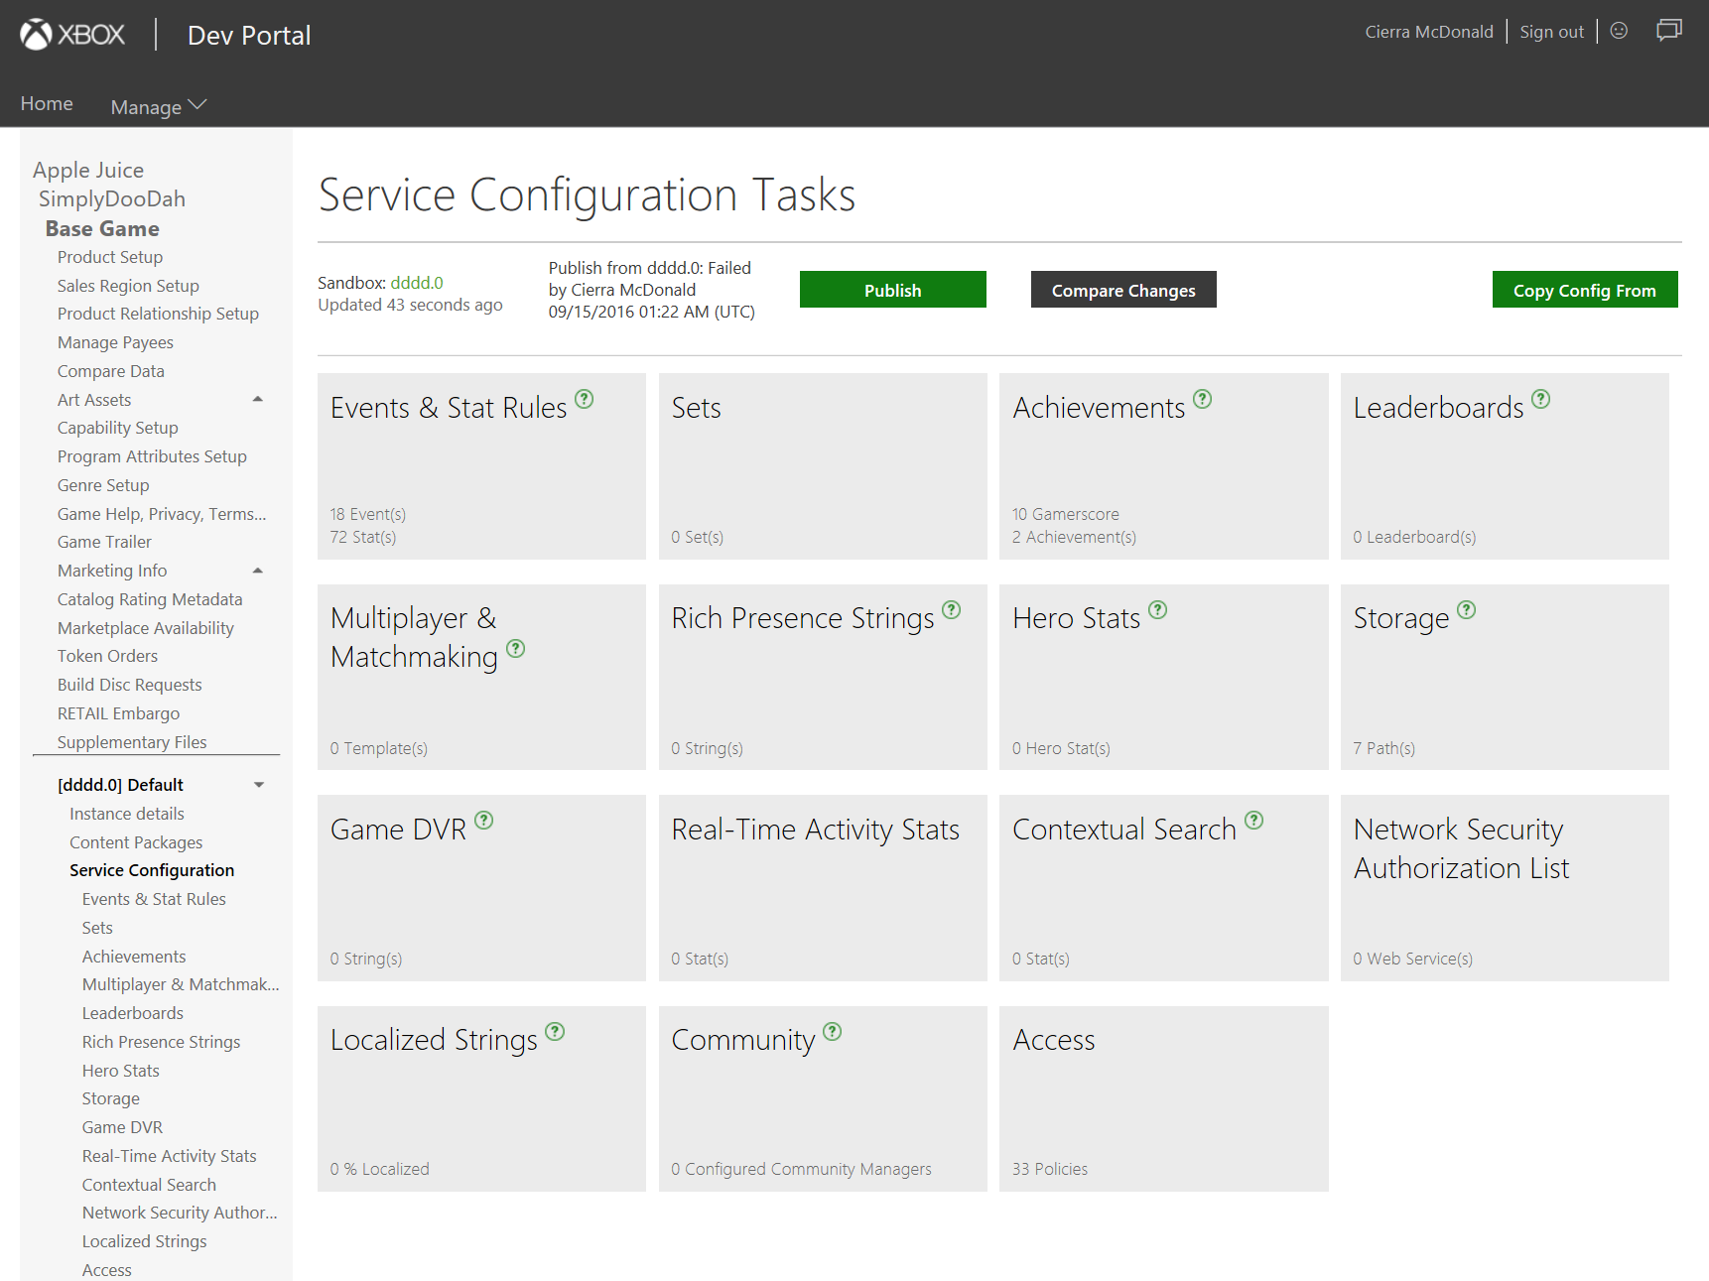Open help icon beside Localized Strings tile
Screen dimensions: 1709x1281
point(556,1032)
